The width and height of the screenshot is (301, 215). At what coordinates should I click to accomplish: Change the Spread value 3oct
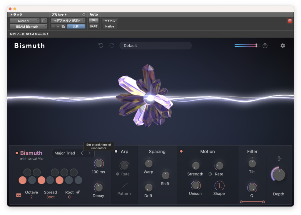click(51, 197)
